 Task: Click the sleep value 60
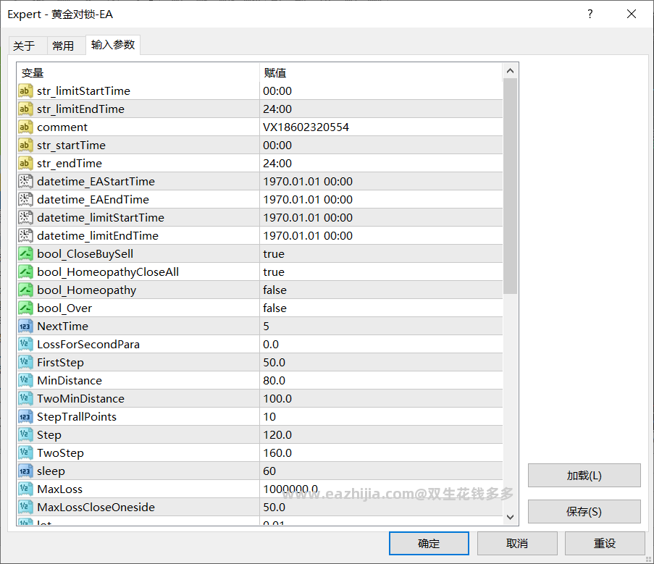pyautogui.click(x=269, y=471)
